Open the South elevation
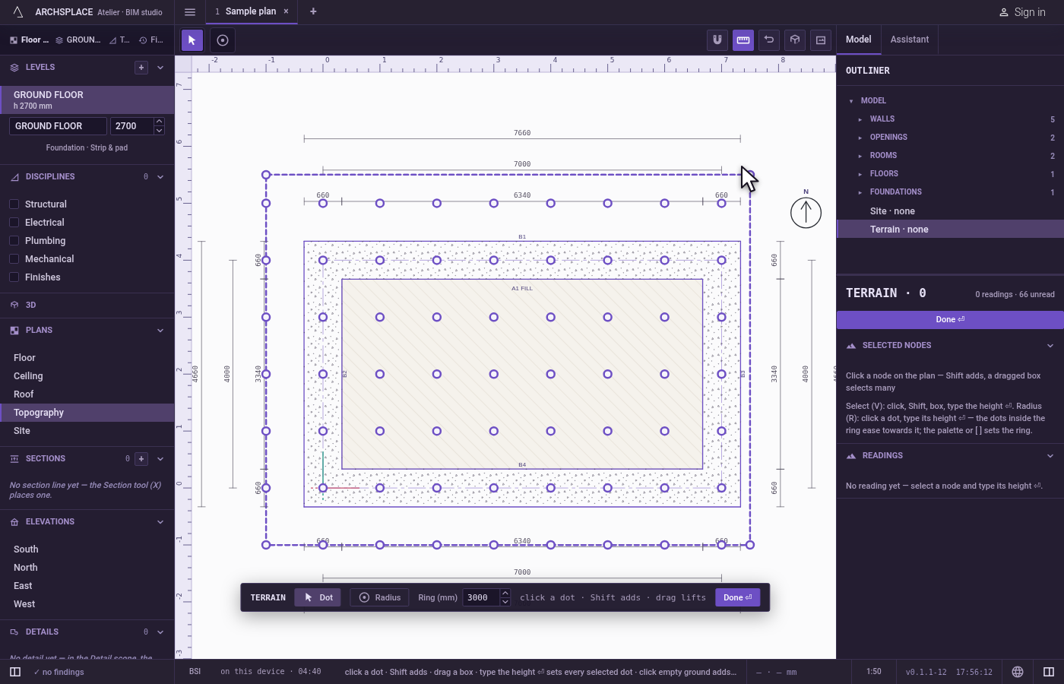Image resolution: width=1064 pixels, height=684 pixels. point(87,549)
